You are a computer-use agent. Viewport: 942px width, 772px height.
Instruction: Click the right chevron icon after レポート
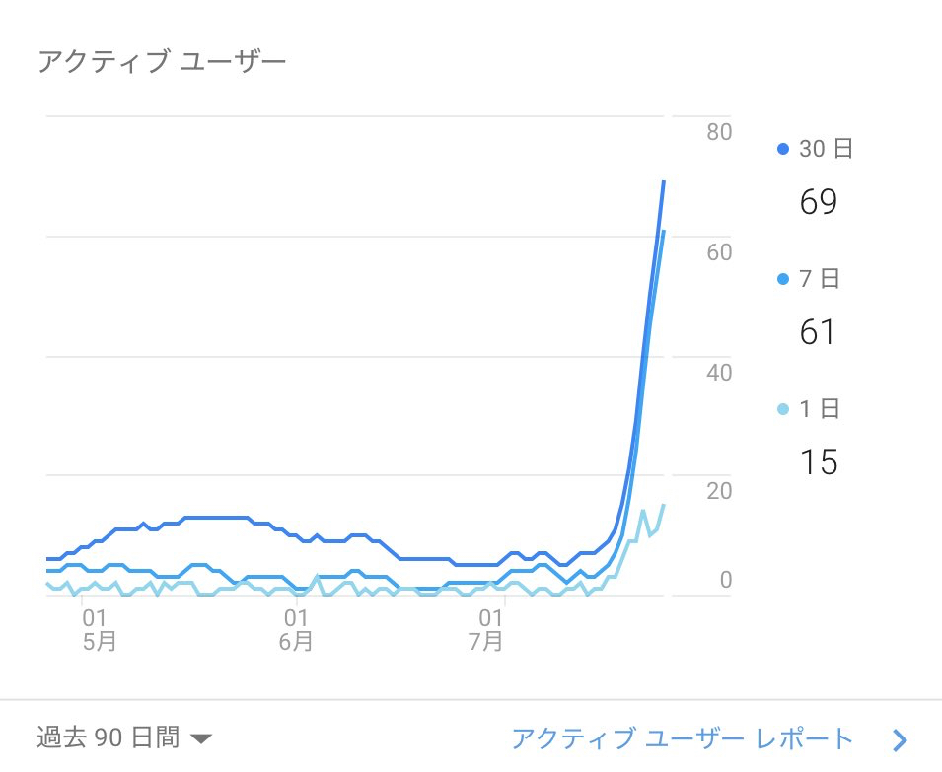click(899, 739)
